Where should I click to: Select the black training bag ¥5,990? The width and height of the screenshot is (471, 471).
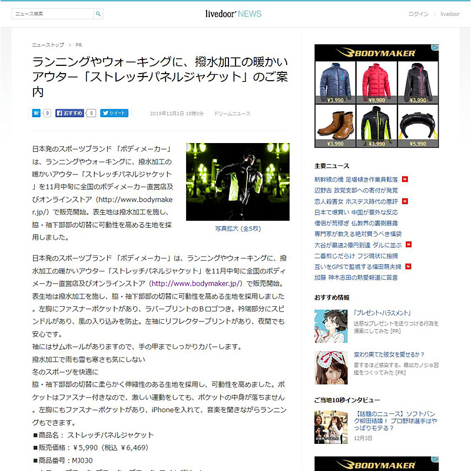pos(418,125)
